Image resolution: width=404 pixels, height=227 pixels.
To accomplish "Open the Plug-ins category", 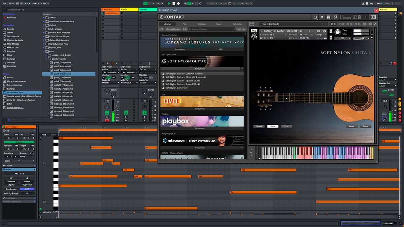I will coord(10,51).
